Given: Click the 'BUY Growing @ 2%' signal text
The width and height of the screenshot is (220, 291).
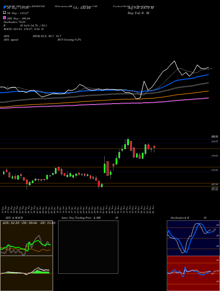Looking at the screenshot, I should click(69, 40).
